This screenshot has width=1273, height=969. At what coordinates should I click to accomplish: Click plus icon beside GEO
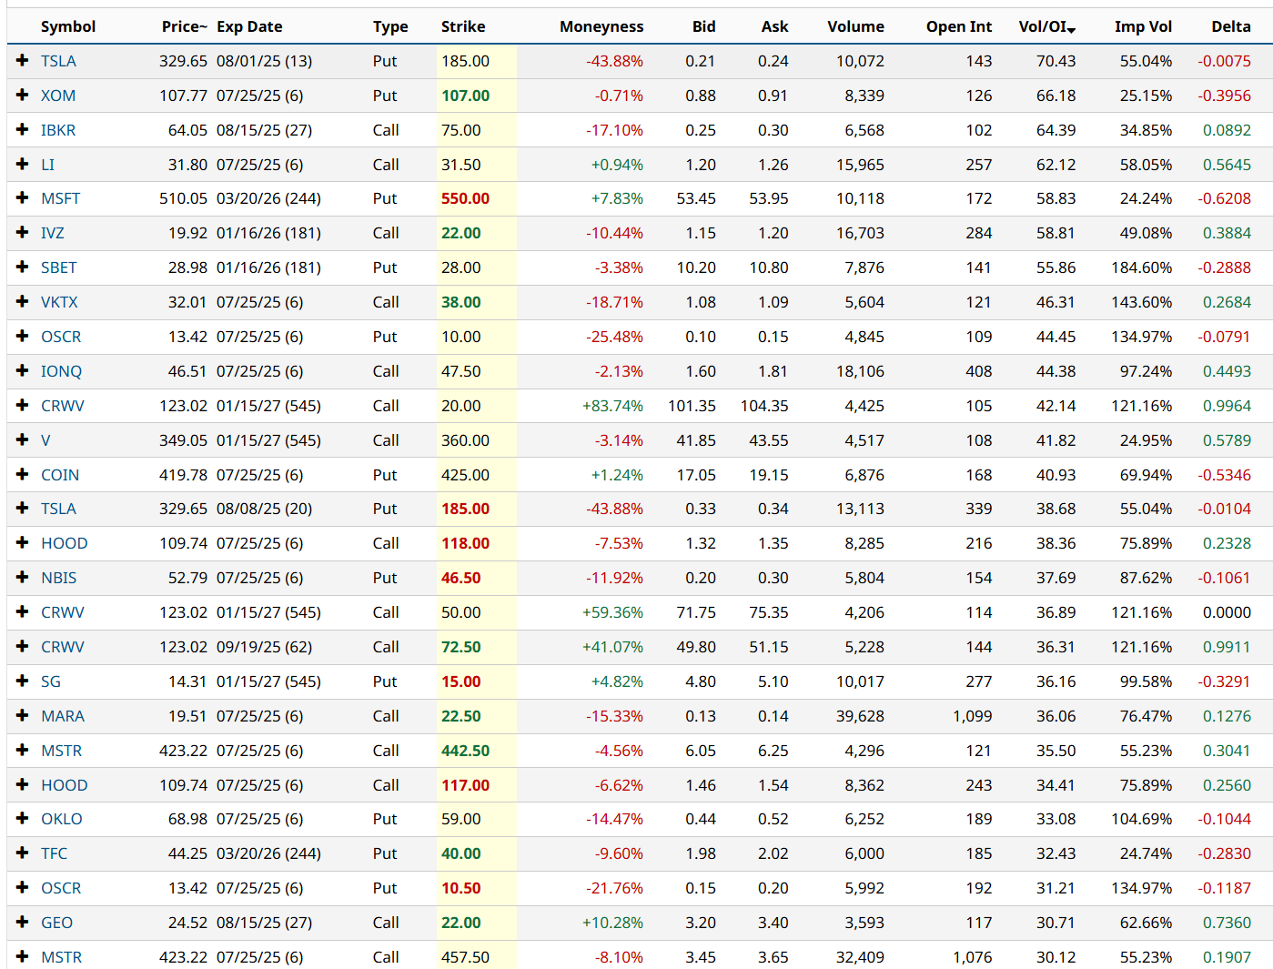[x=23, y=922]
